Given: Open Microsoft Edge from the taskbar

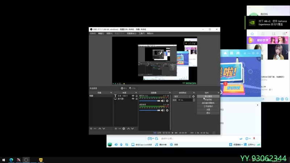Looking at the screenshot, I should point(11,160).
